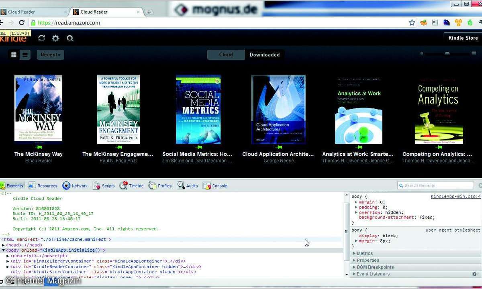The width and height of the screenshot is (482, 289).
Task: Open the Recent sort dropdown
Action: click(50, 55)
